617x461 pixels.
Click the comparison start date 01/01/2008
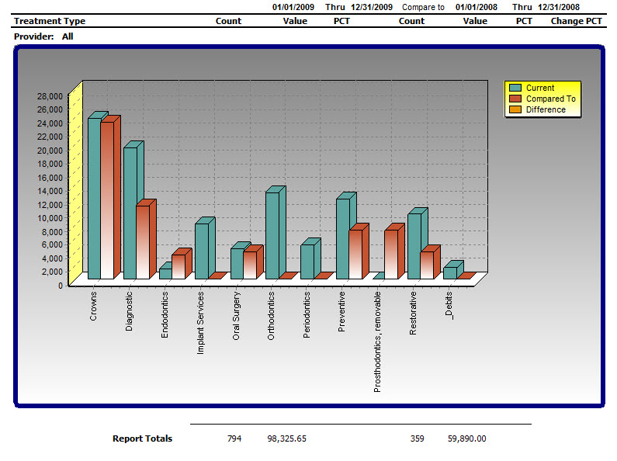click(x=476, y=7)
